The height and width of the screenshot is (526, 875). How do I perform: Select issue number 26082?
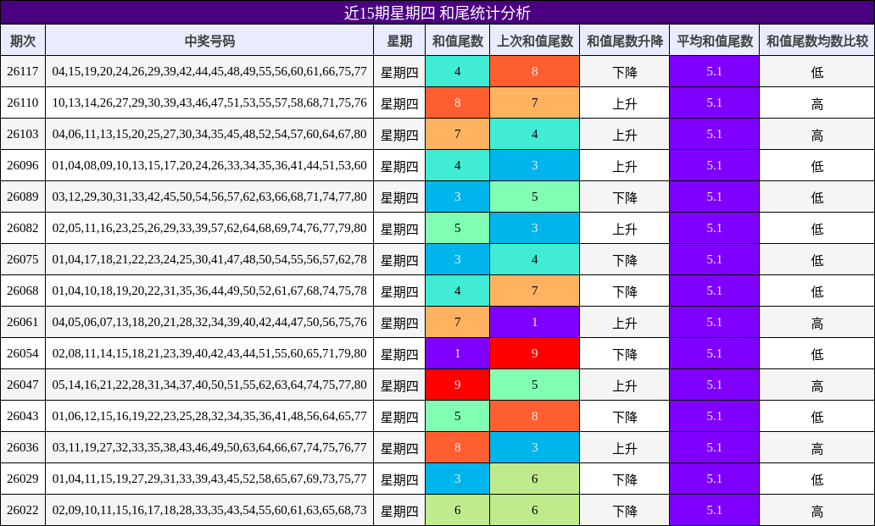(x=23, y=228)
